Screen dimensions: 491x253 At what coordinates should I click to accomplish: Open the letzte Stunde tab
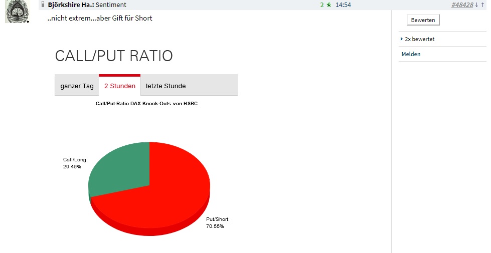166,86
